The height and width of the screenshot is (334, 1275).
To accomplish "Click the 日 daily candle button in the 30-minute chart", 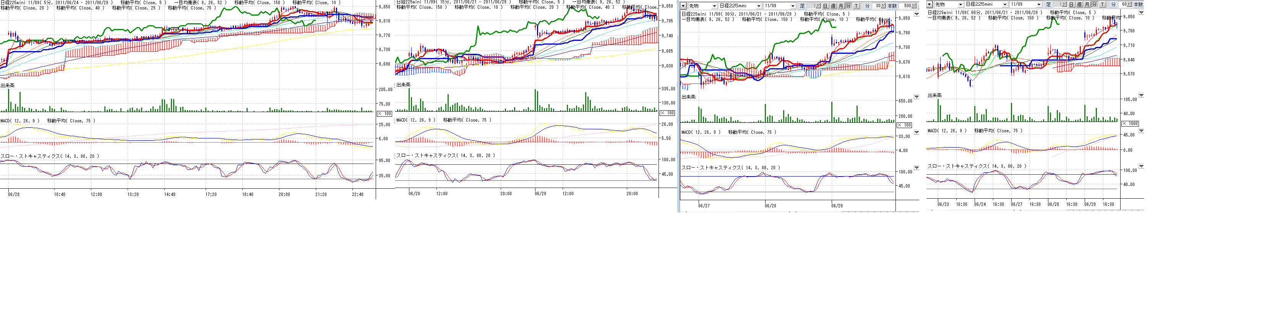I will pyautogui.click(x=825, y=6).
